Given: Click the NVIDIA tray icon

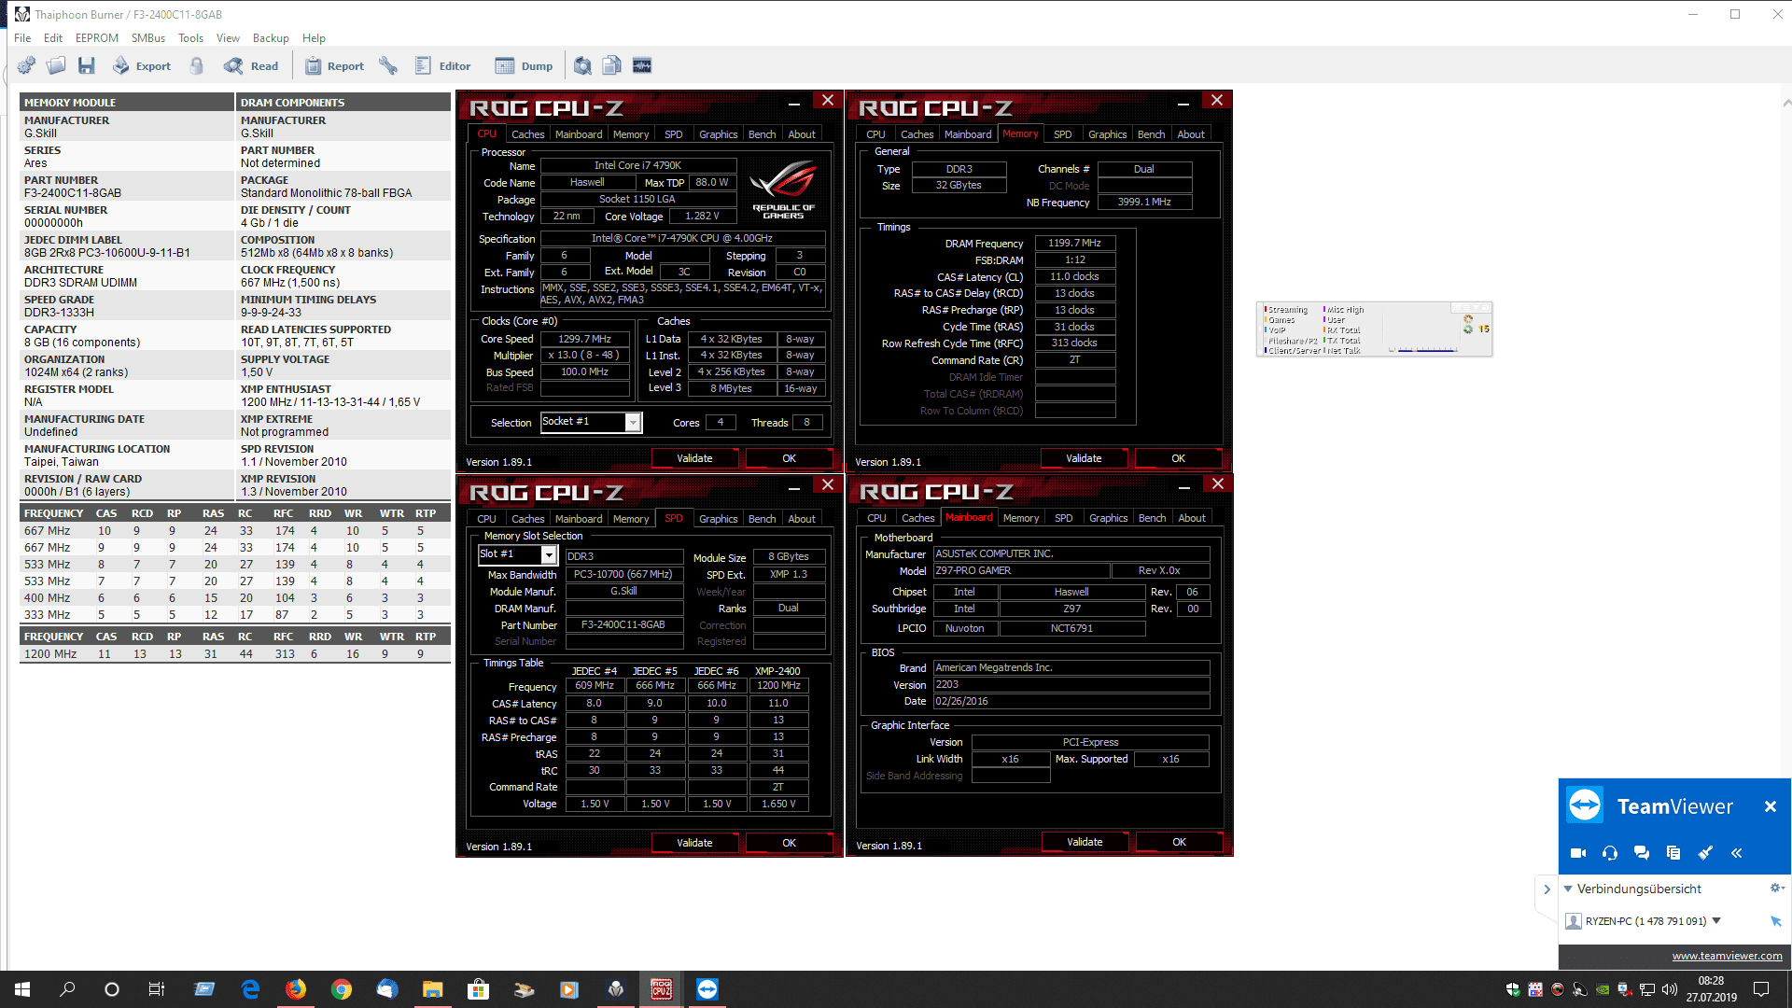Looking at the screenshot, I should click(1602, 989).
